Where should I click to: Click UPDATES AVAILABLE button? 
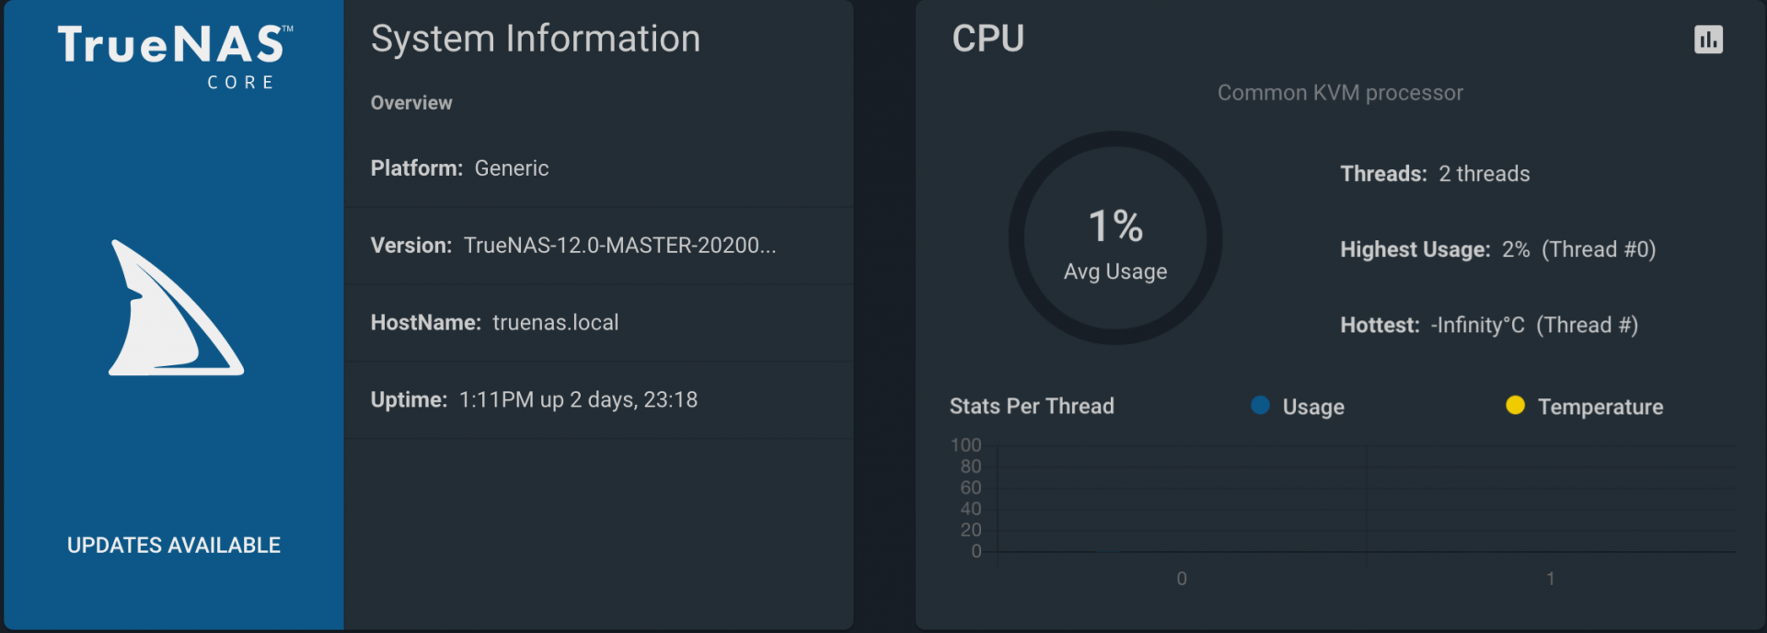pos(174,545)
